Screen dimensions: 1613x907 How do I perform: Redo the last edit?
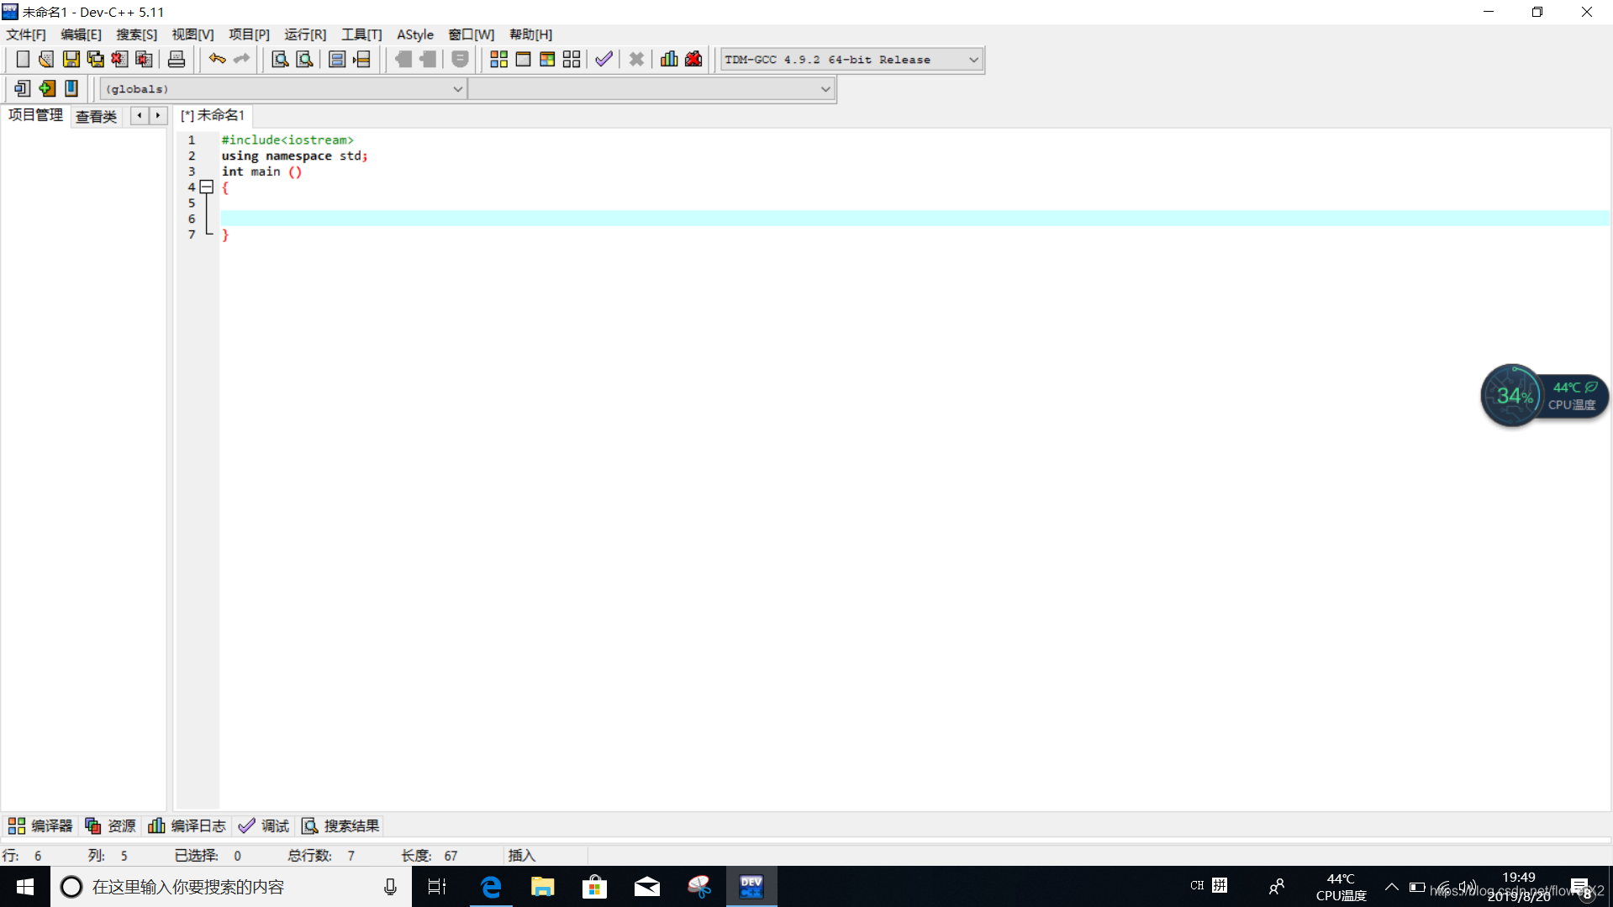coord(241,59)
